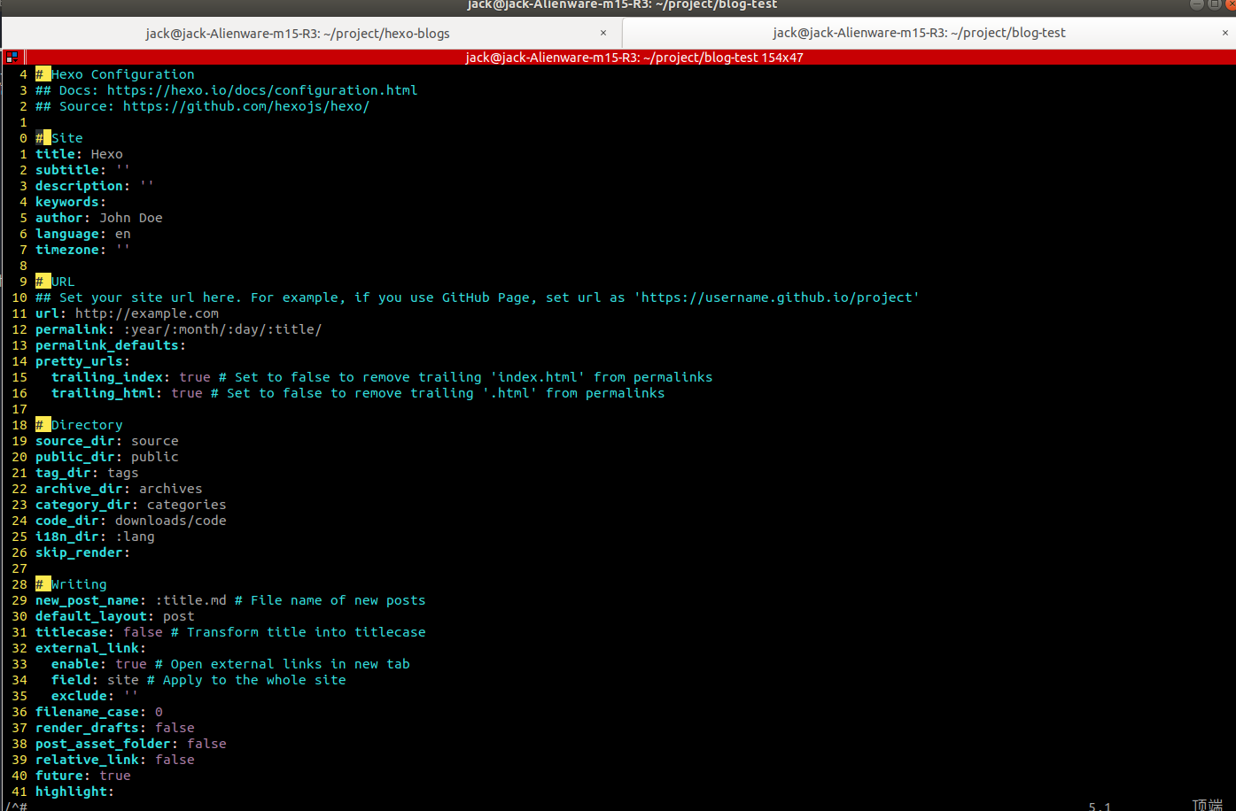
Task: Click the 'description' key
Action: [79, 186]
